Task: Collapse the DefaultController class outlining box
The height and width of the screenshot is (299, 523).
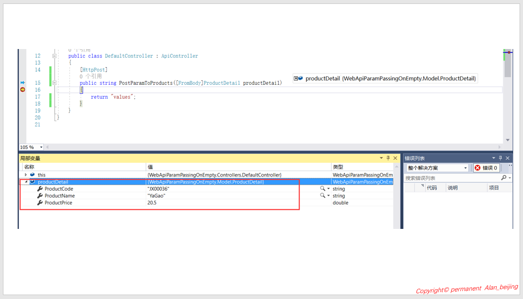Action: [54, 56]
